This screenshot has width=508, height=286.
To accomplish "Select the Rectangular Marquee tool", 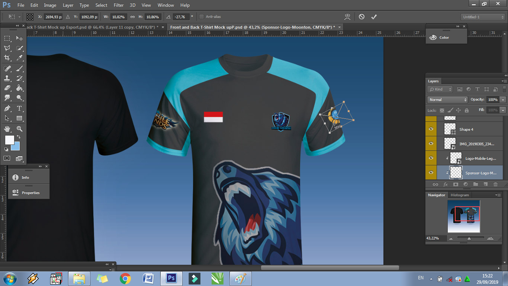I will 7,38.
